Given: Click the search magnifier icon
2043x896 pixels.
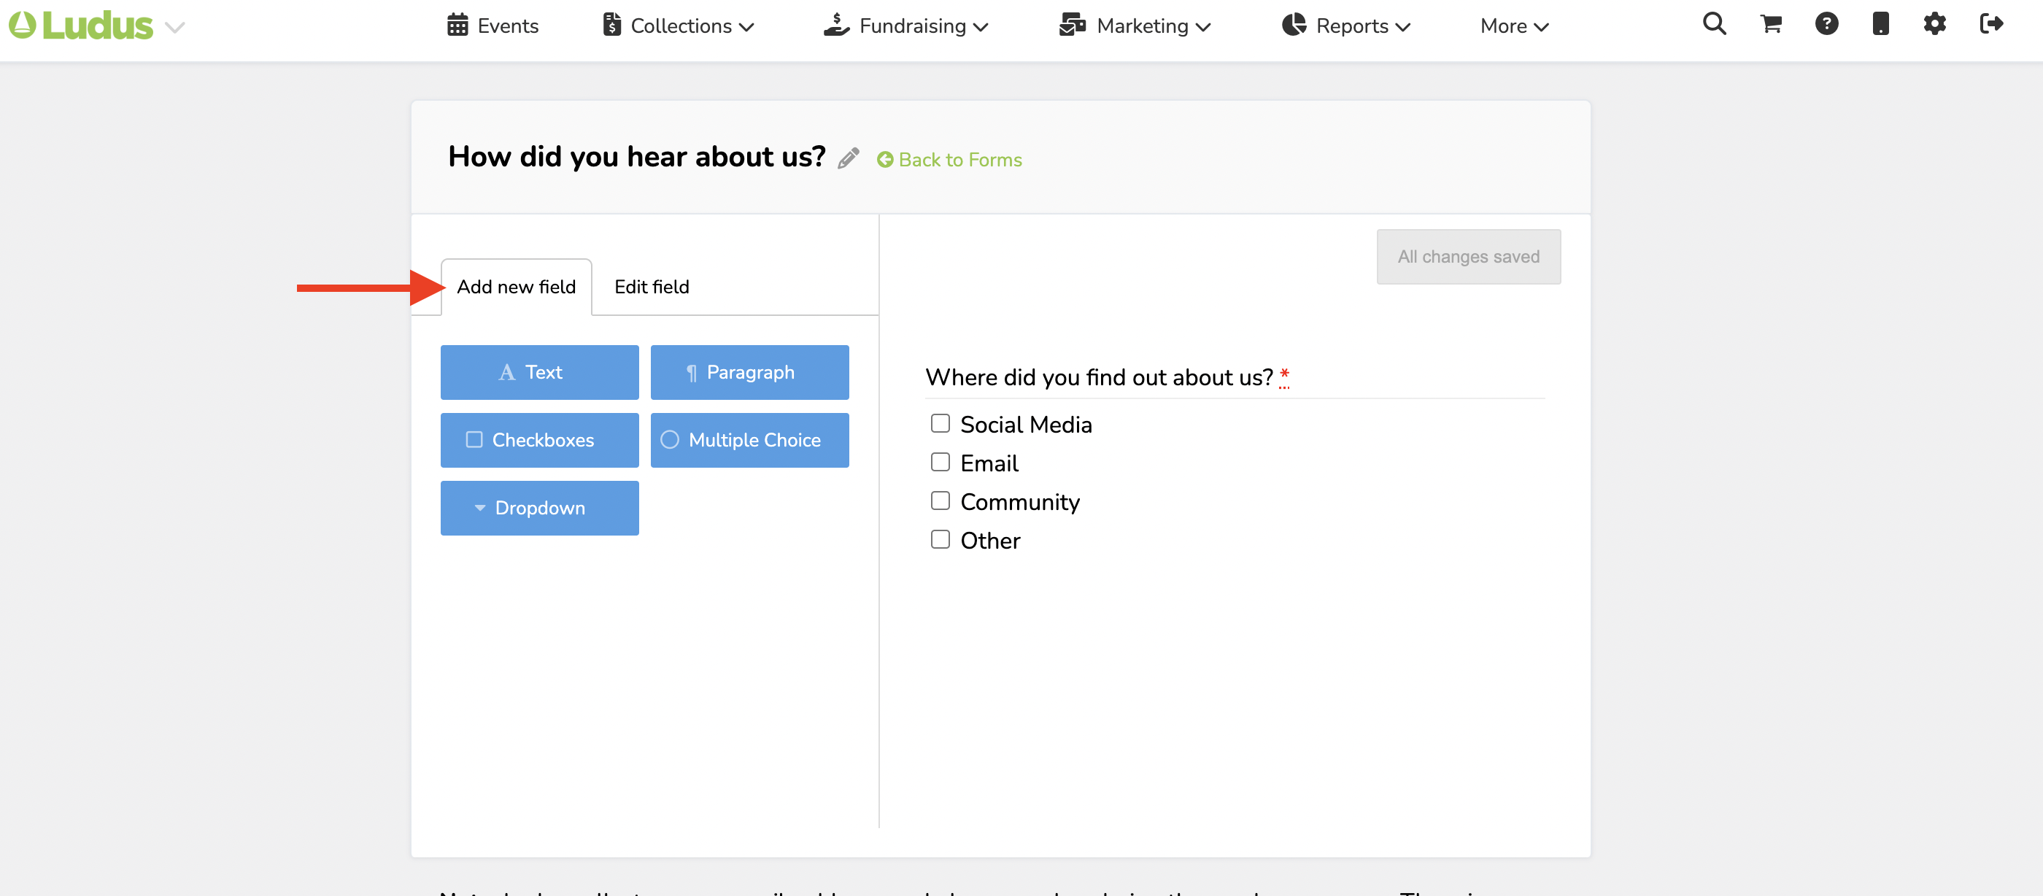Looking at the screenshot, I should pos(1714,24).
